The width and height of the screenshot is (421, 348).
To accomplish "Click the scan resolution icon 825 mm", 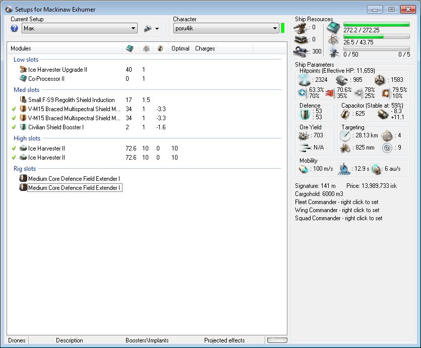I will tap(345, 147).
